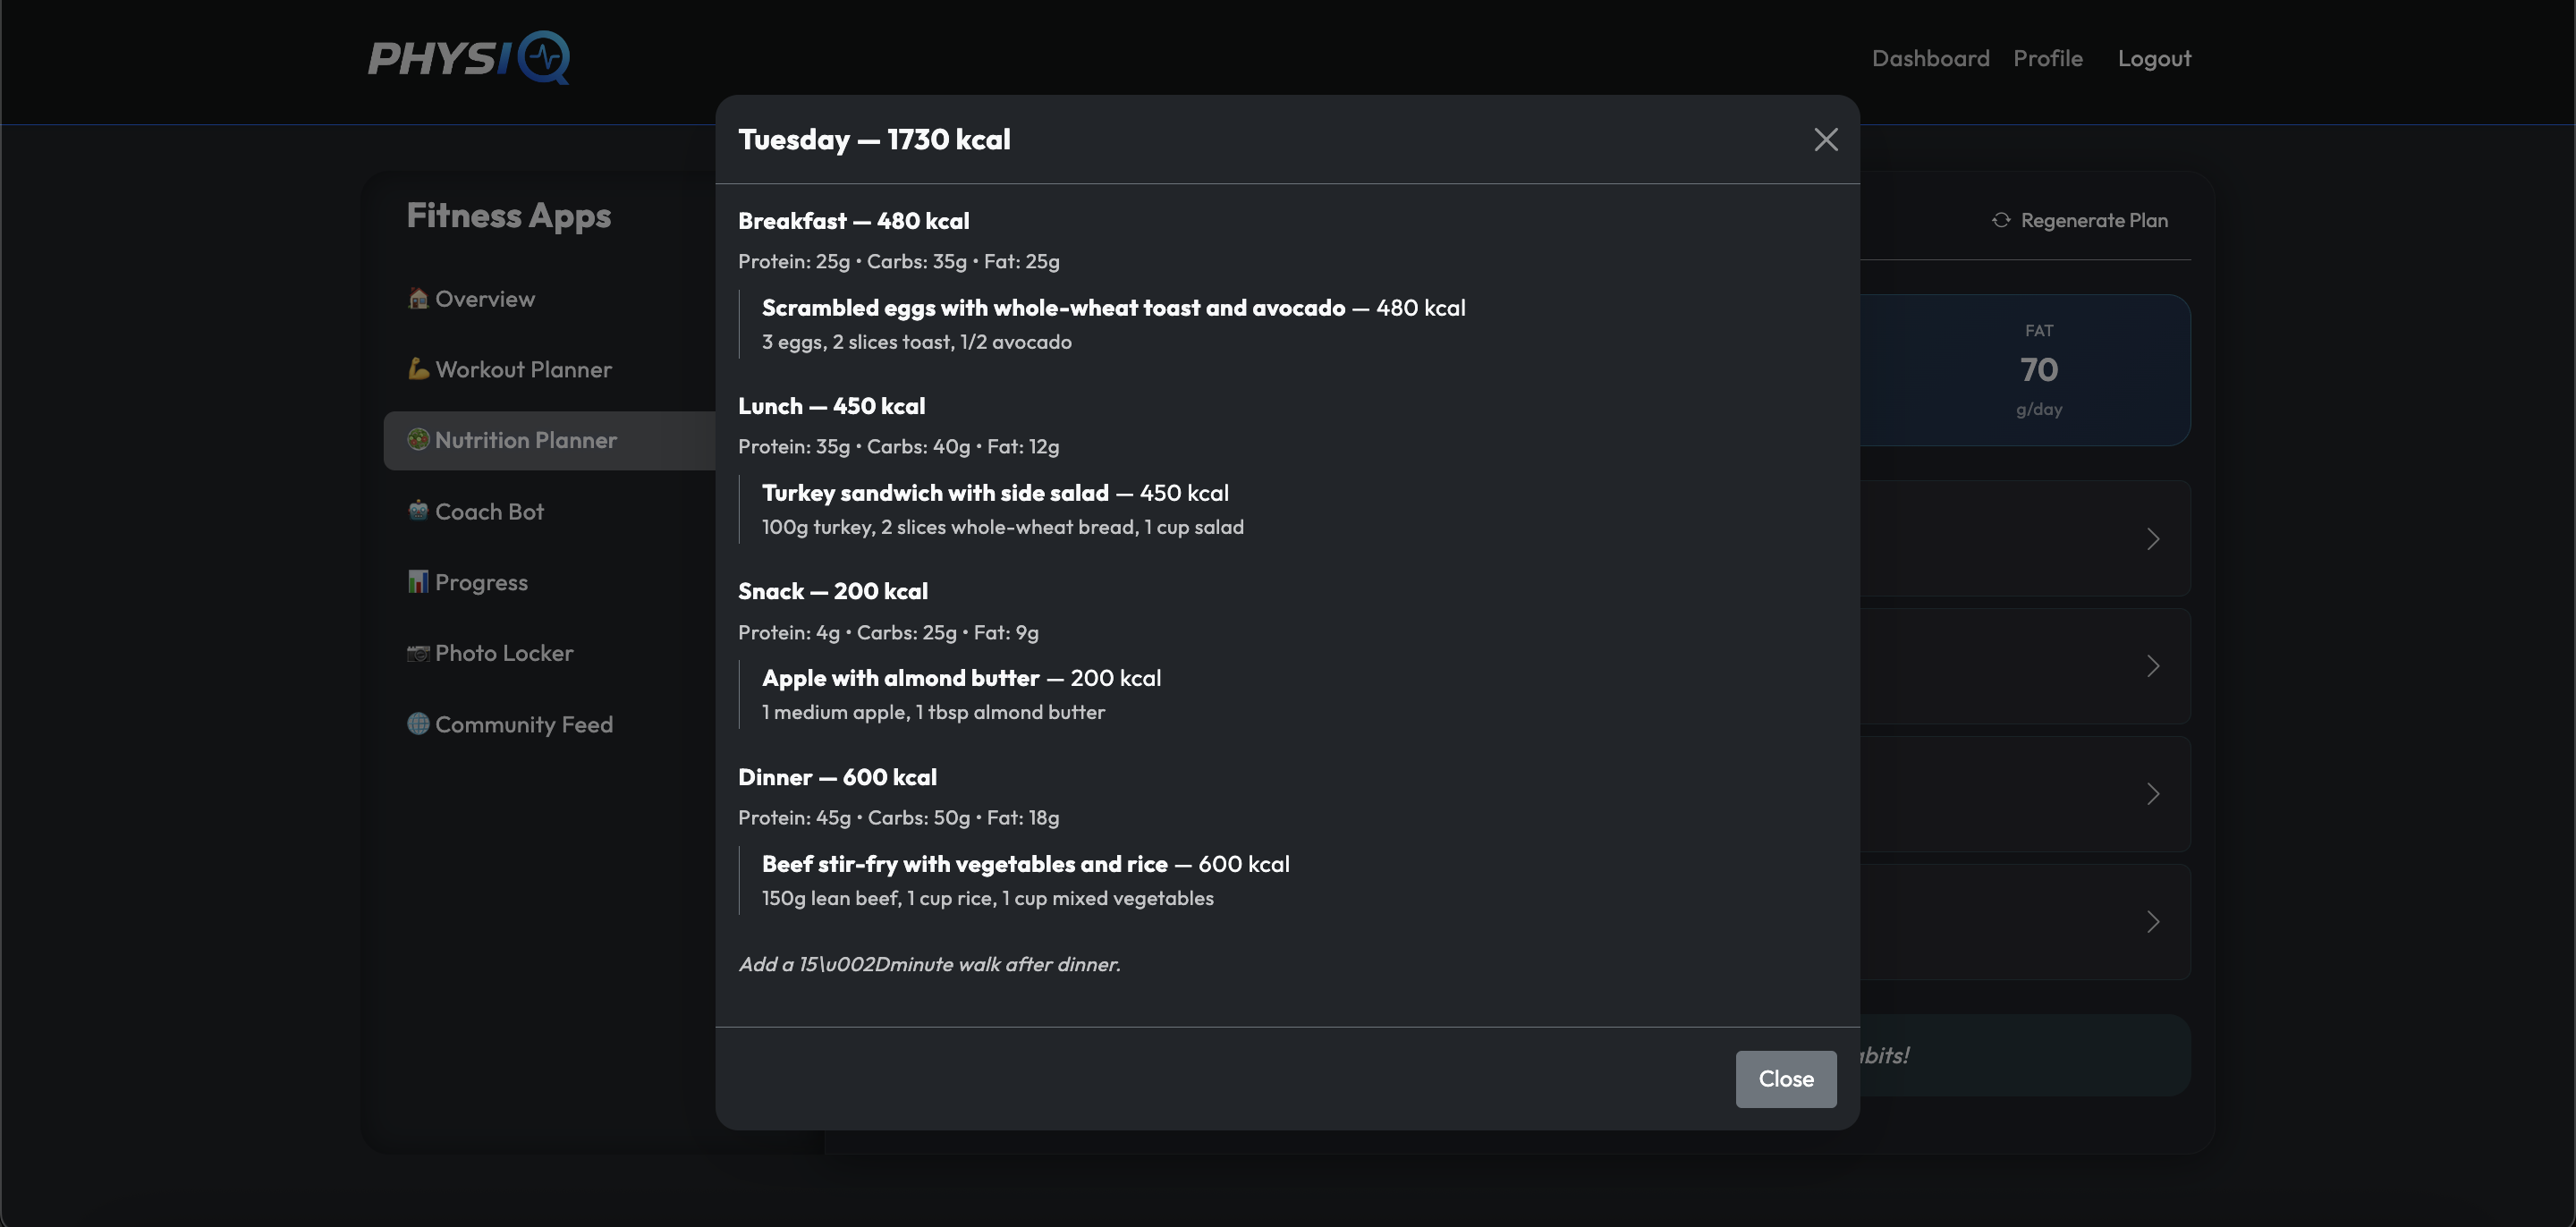2576x1227 pixels.
Task: Click the Fat 70 g/day card
Action: click(2038, 370)
